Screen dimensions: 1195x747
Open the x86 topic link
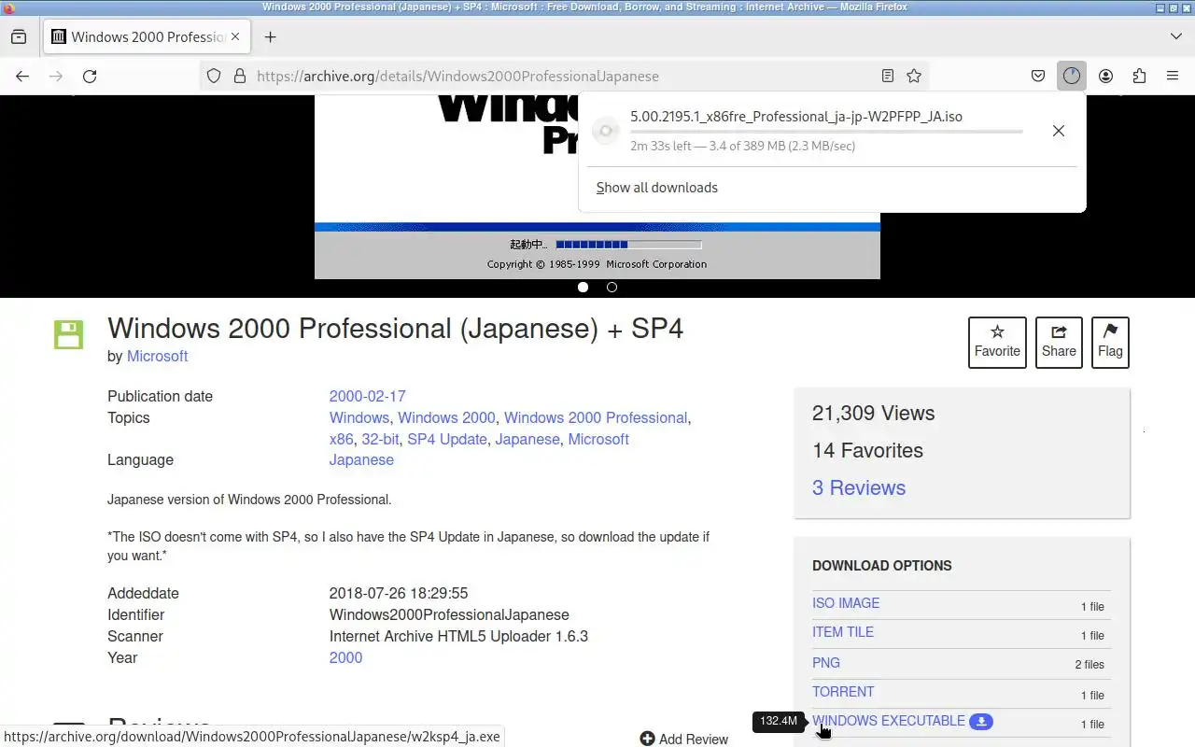341,439
